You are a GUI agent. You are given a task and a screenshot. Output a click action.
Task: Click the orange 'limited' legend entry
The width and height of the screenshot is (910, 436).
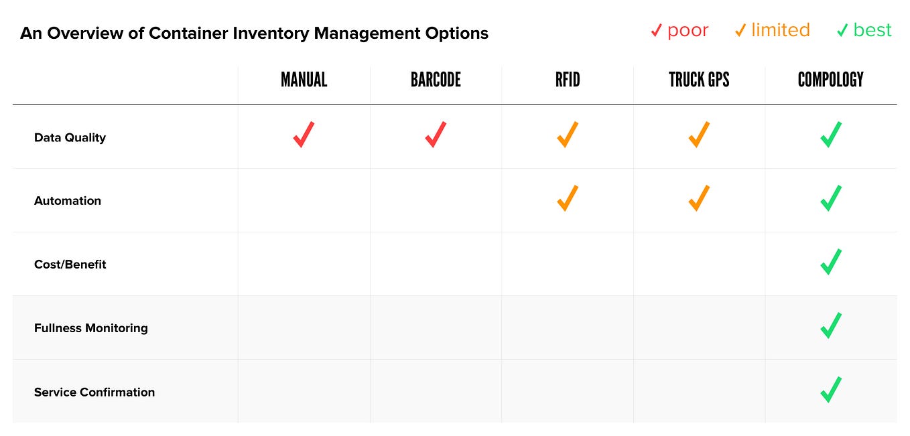coord(772,30)
